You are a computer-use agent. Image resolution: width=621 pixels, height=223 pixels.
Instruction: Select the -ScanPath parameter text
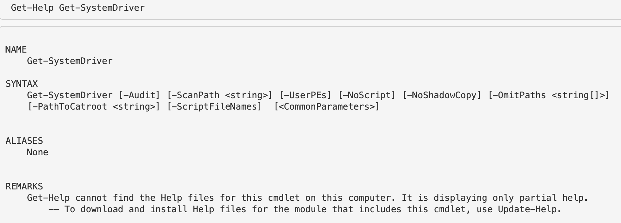tap(196, 95)
